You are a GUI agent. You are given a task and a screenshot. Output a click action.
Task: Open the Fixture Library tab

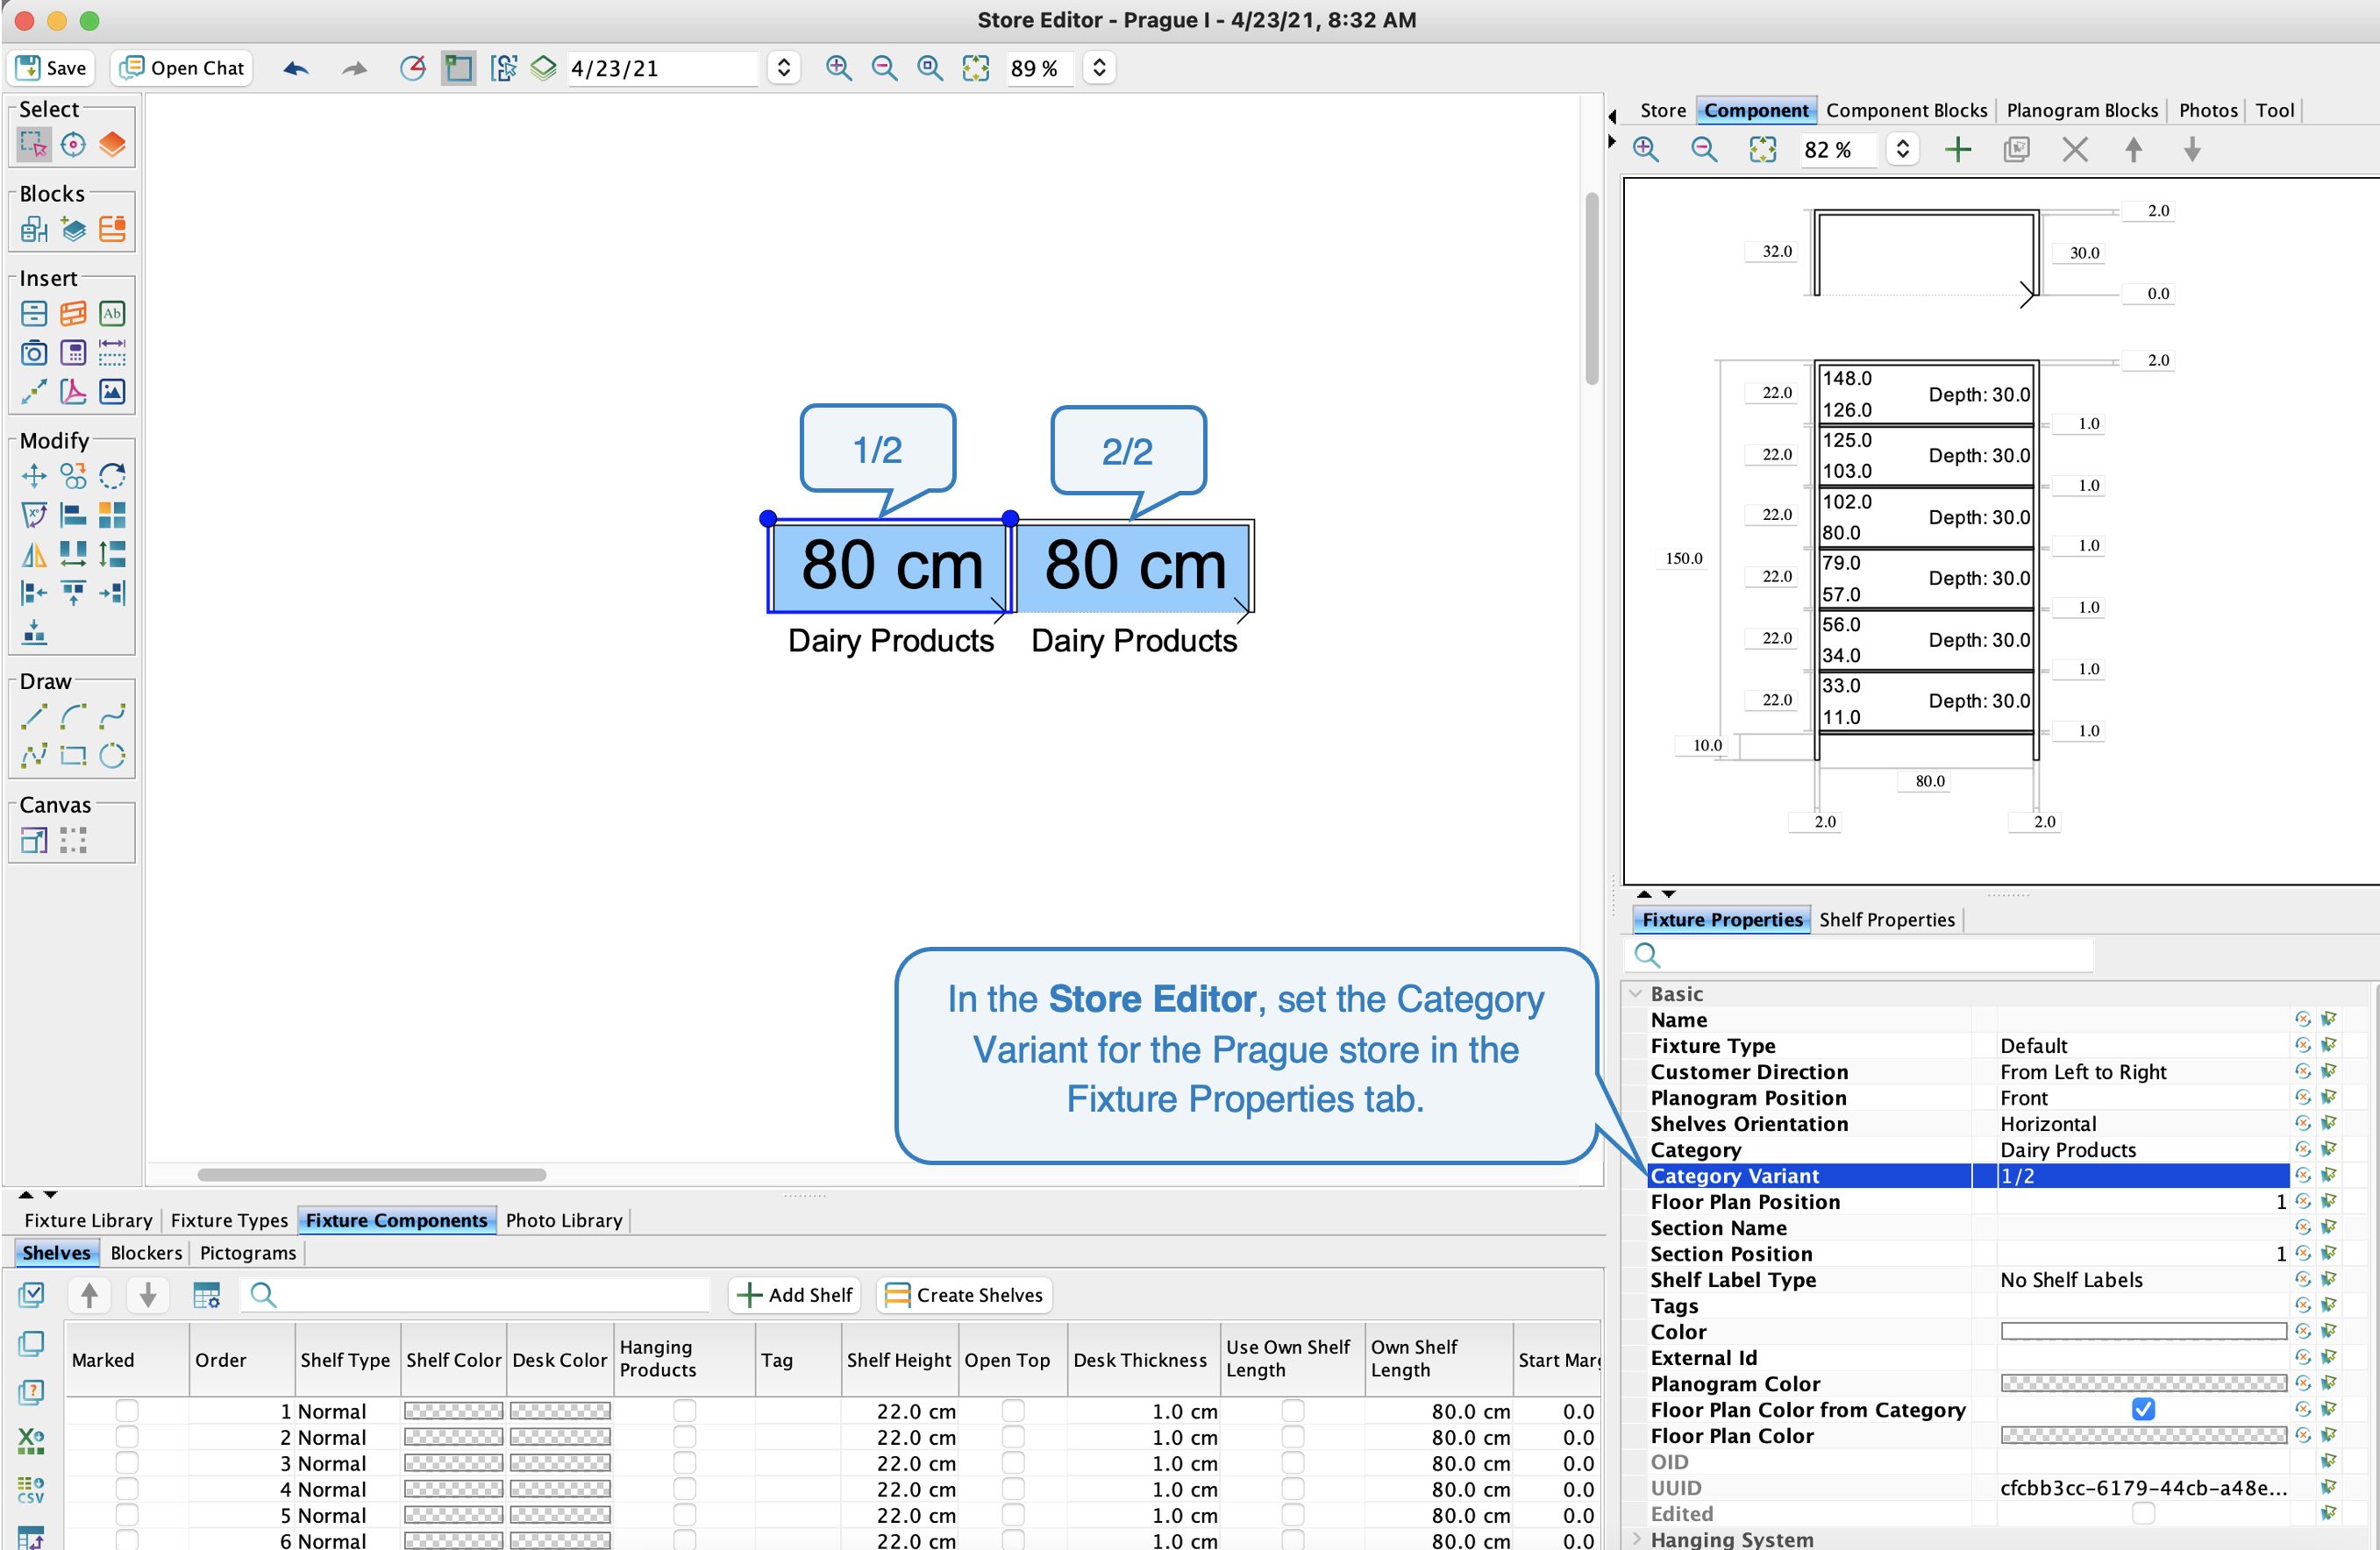point(88,1220)
